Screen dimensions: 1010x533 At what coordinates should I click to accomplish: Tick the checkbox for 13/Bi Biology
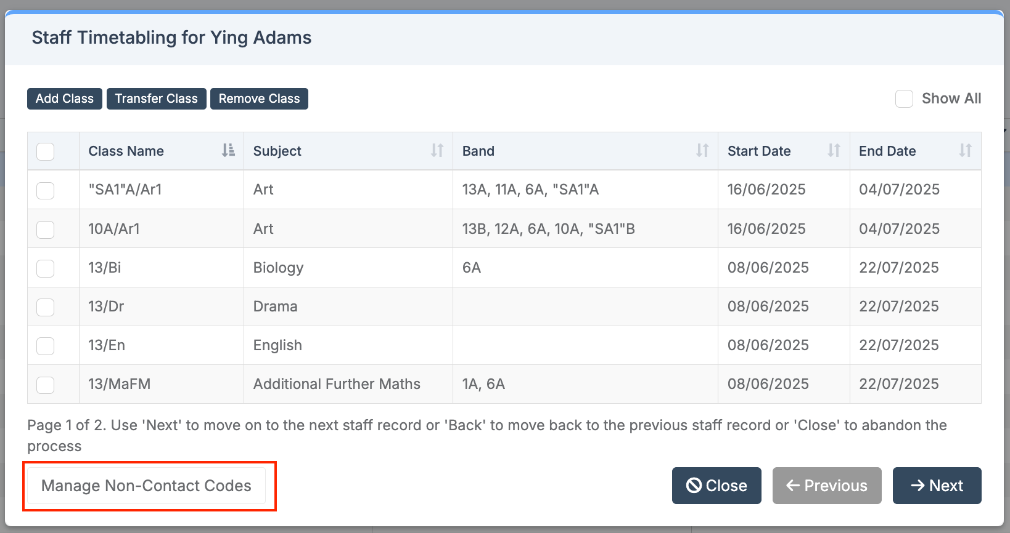pos(46,268)
